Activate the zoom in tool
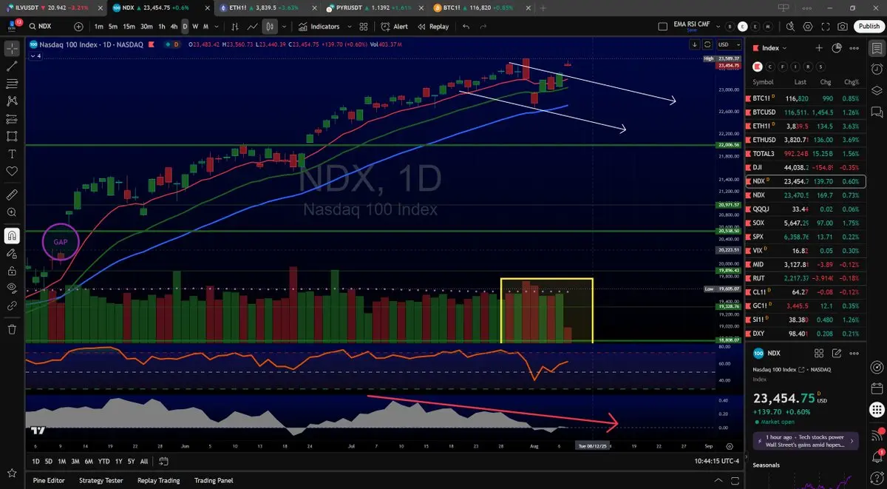The image size is (887, 489). [12, 212]
